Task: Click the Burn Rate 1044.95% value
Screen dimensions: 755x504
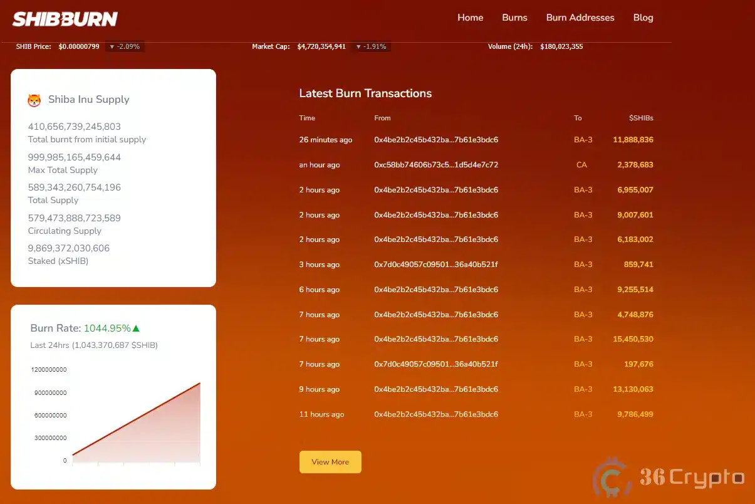Action: [107, 328]
